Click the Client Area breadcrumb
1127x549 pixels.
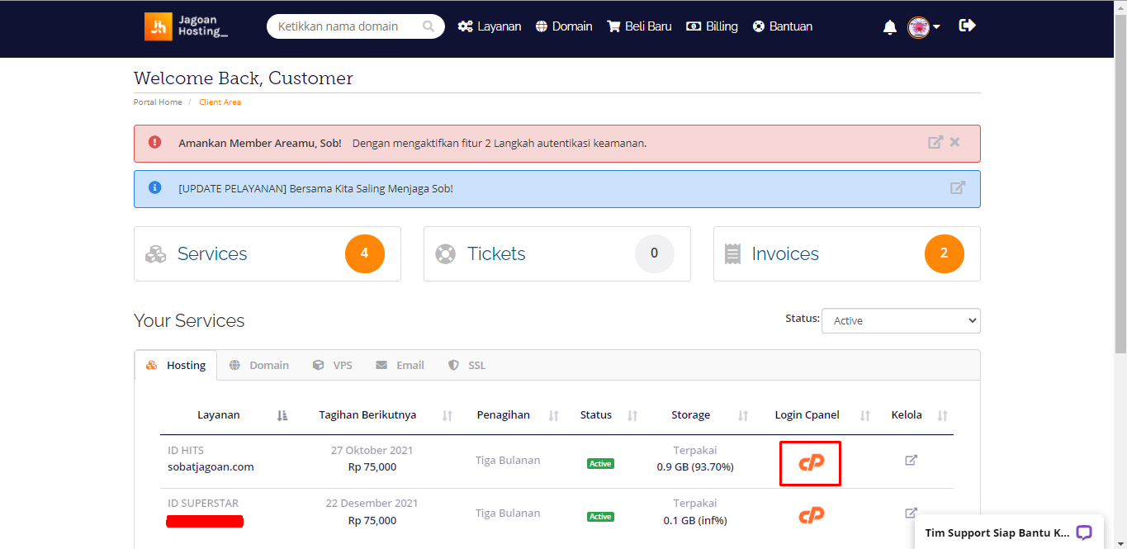click(x=220, y=102)
